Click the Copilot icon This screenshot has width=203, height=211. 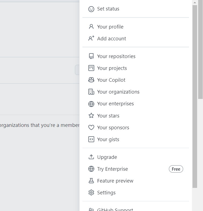point(91,80)
